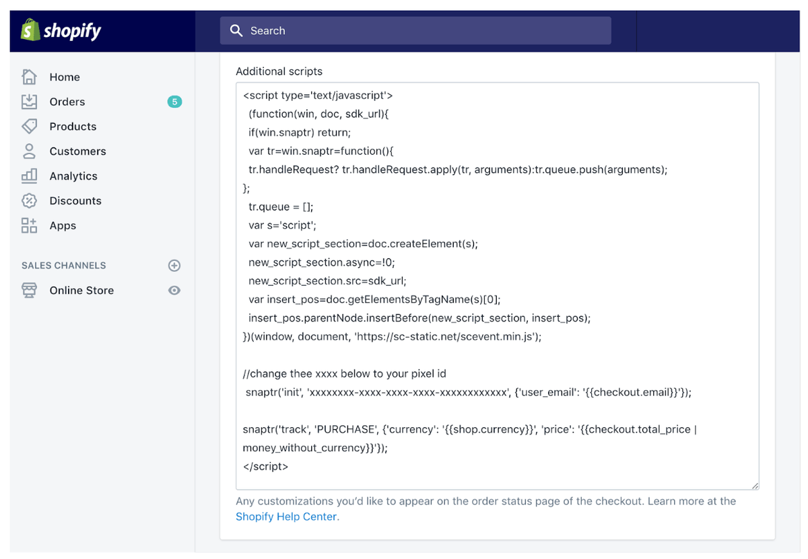
Task: Click the snaptr('track', 'PURCHASE' line
Action: tap(469, 429)
